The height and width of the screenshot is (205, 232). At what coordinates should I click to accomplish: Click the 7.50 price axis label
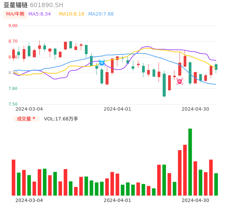click(x=13, y=104)
